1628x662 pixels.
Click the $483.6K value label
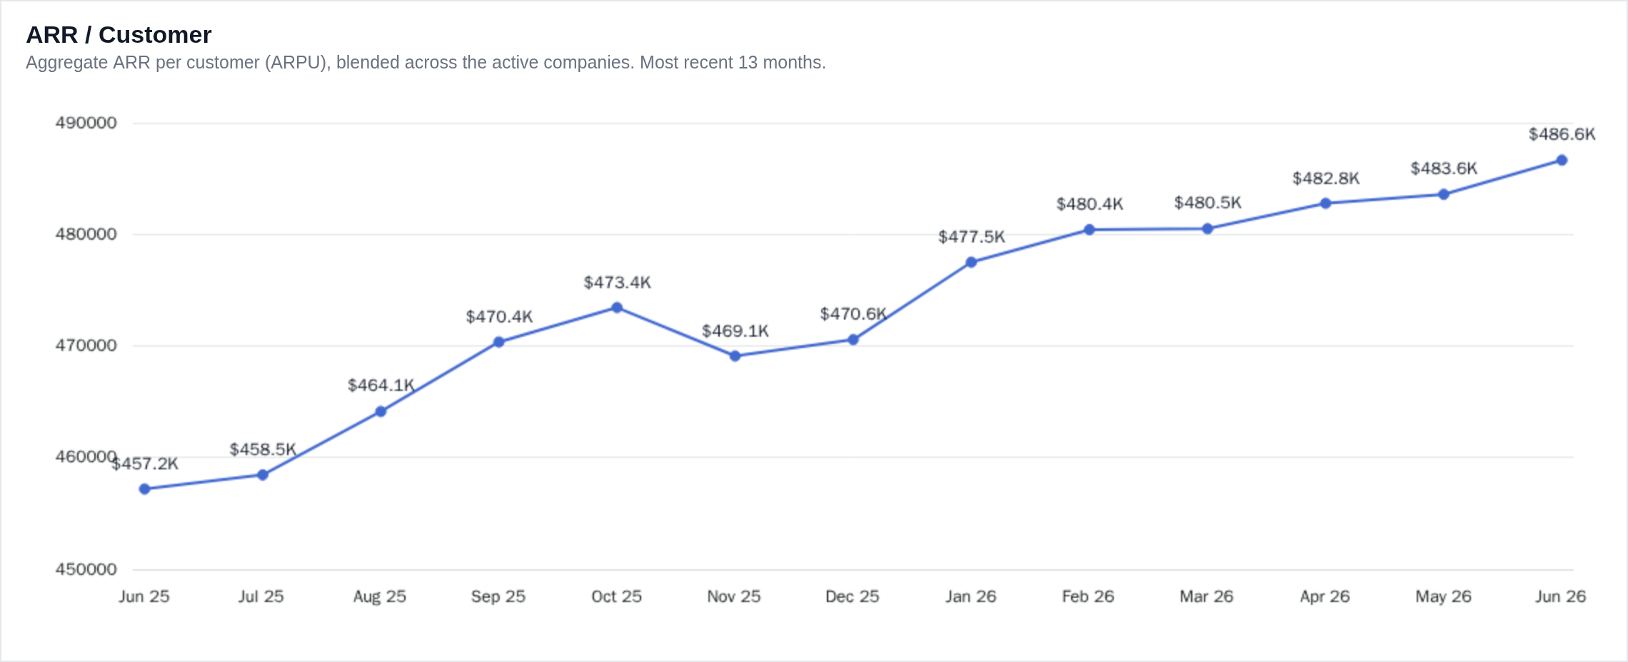pos(1444,168)
